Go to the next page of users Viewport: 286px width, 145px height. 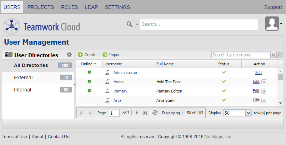click(136, 113)
